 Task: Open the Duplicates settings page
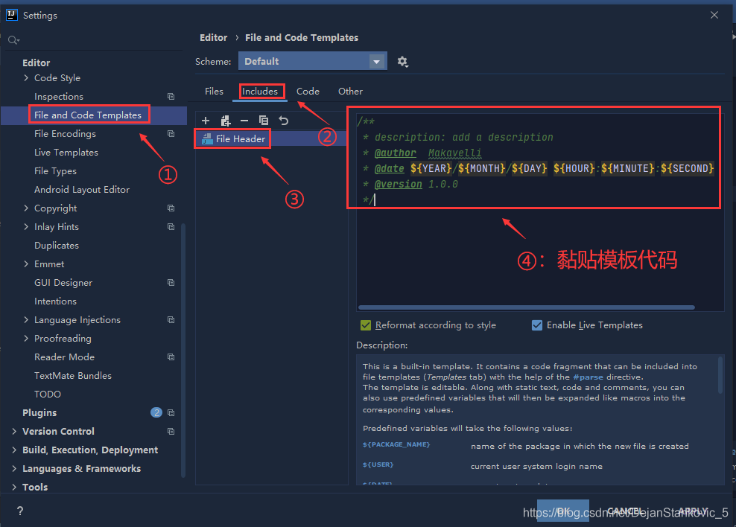[57, 245]
